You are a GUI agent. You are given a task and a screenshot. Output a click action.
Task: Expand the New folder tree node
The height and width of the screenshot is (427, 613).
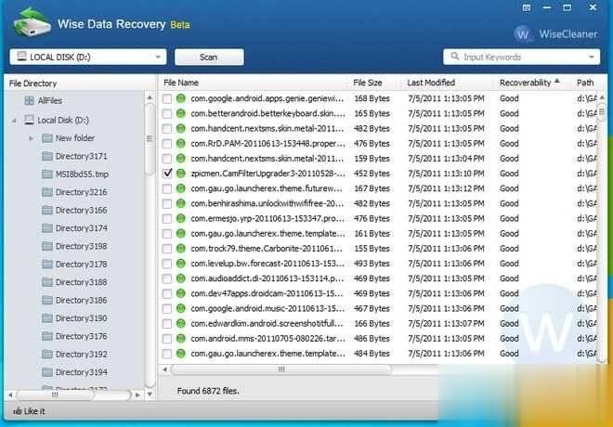point(31,138)
